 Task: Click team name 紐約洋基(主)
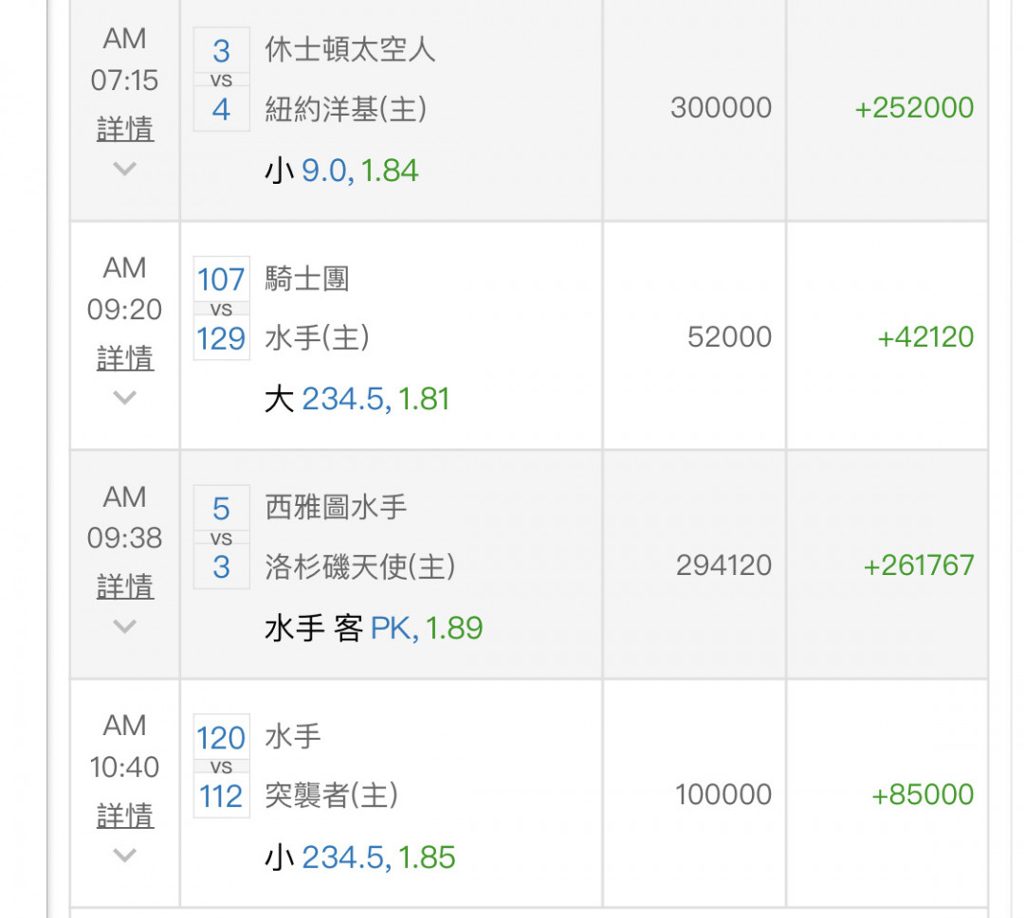coord(346,108)
